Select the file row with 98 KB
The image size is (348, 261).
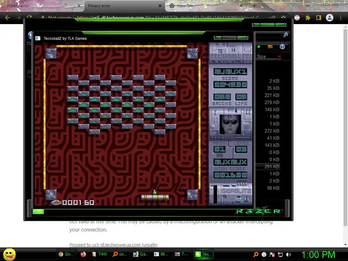[x=273, y=188]
